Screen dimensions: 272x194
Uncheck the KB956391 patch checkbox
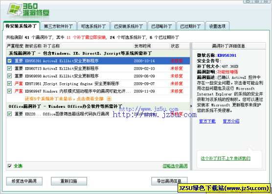tap(10, 61)
